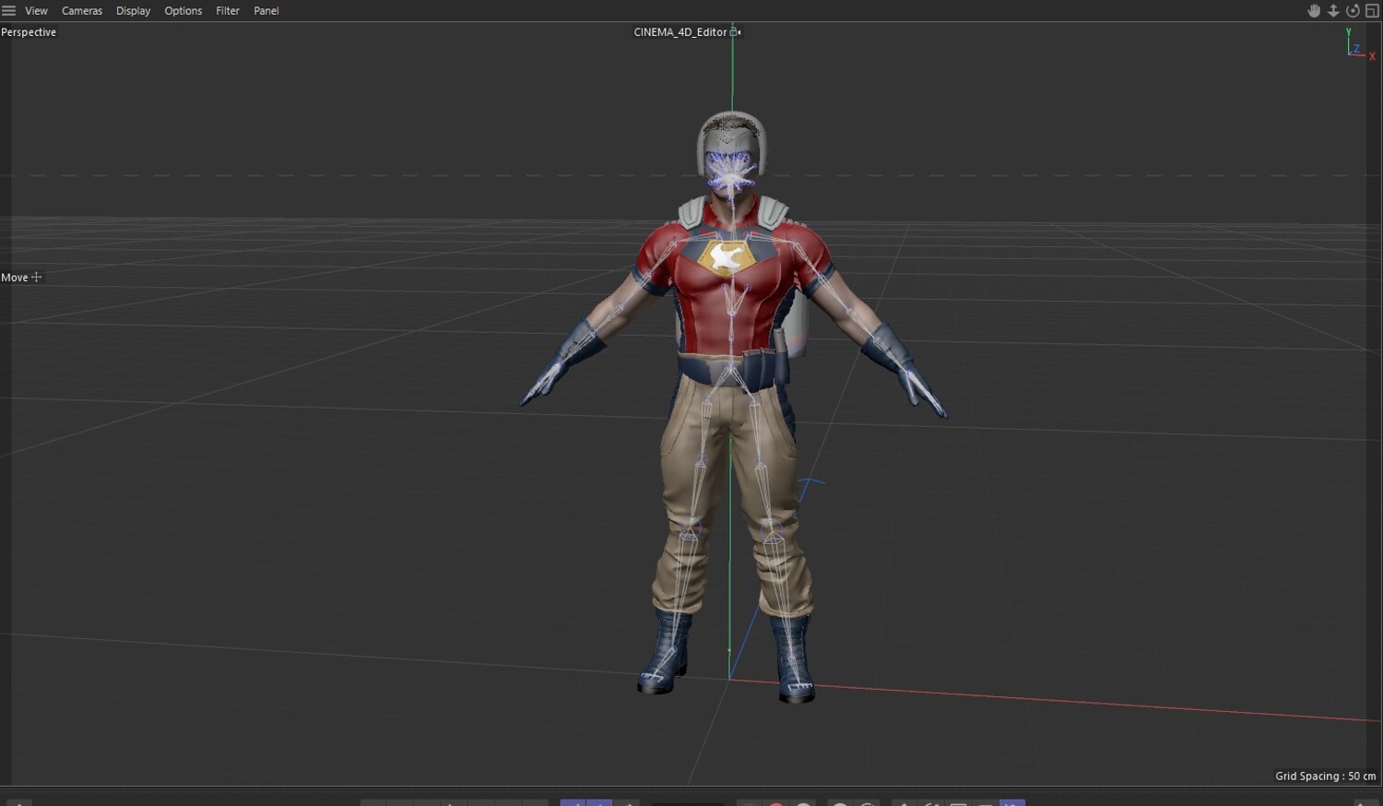Image resolution: width=1383 pixels, height=806 pixels.
Task: Click the Move tool label
Action: point(15,278)
